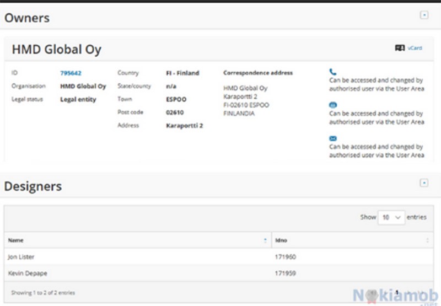Click the HMD Global Oy owner heading
441x306 pixels.
[56, 50]
